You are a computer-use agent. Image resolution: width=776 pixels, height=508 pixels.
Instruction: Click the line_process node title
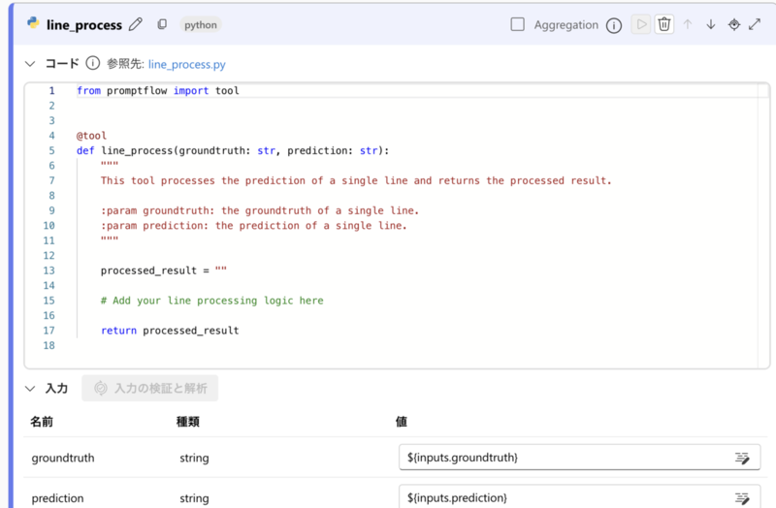(x=84, y=25)
